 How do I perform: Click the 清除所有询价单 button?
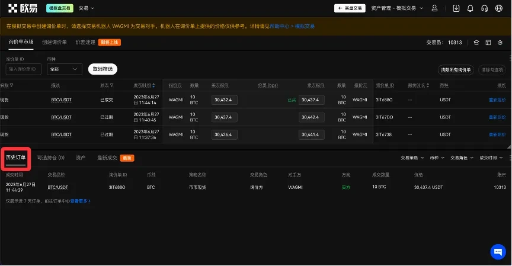point(456,69)
